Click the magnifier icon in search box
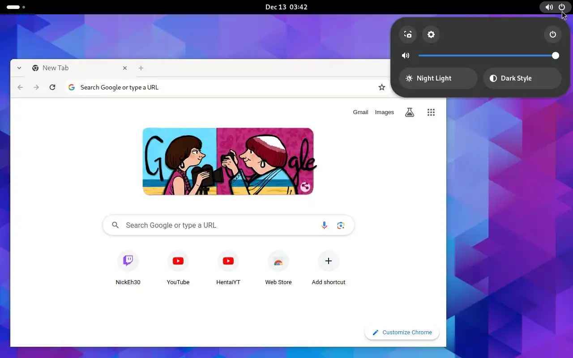 coord(115,225)
